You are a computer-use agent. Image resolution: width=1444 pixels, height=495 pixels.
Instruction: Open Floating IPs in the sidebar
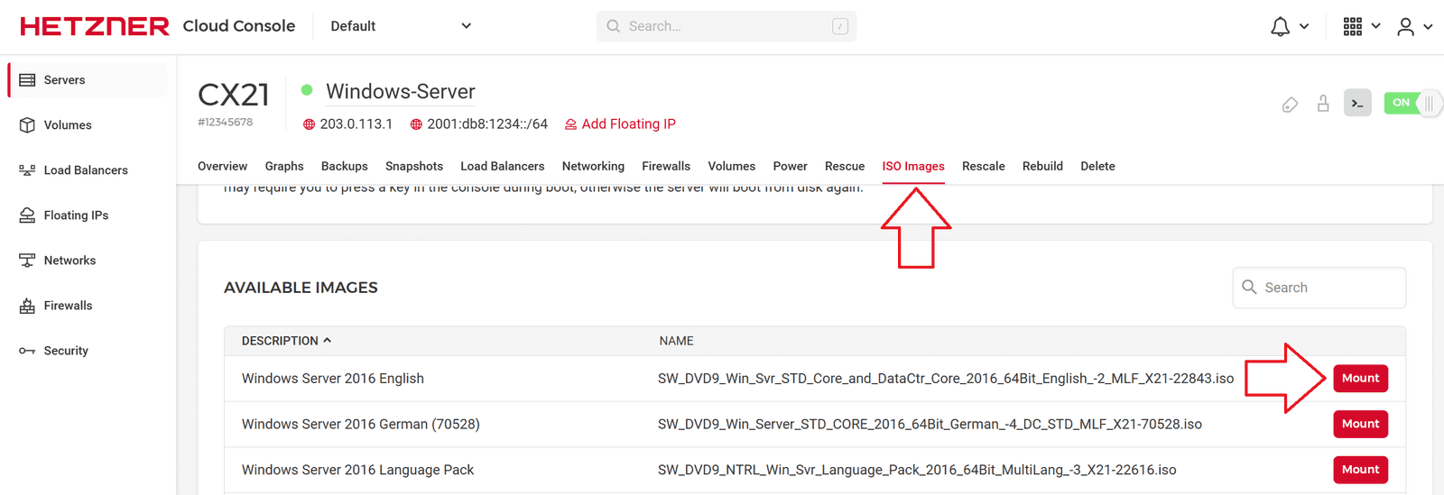coord(76,215)
